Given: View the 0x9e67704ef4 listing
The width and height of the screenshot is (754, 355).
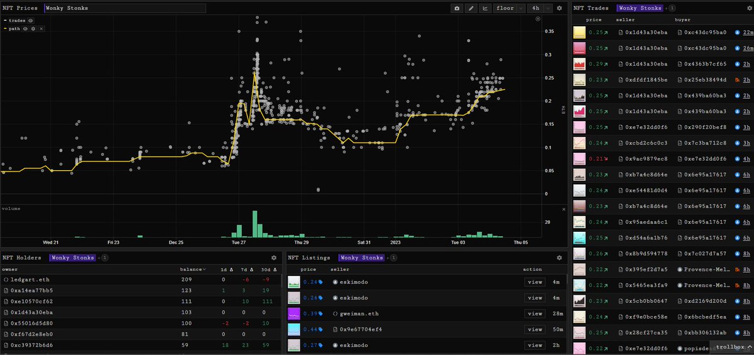Looking at the screenshot, I should point(535,329).
